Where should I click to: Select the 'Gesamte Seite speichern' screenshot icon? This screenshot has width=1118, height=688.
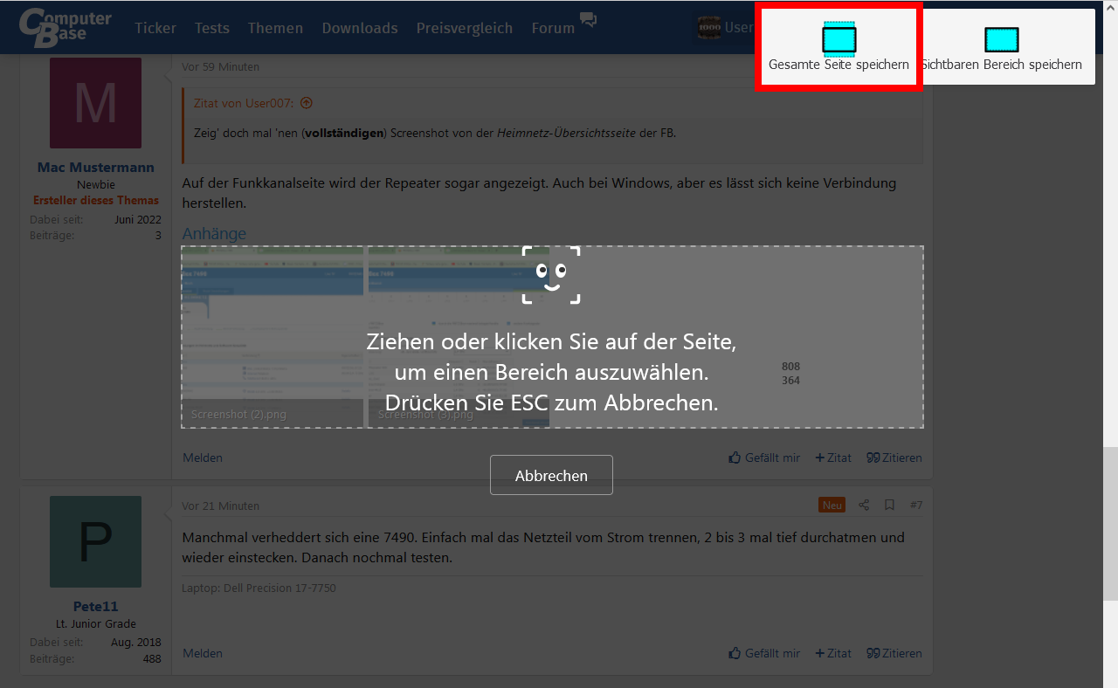pyautogui.click(x=838, y=38)
